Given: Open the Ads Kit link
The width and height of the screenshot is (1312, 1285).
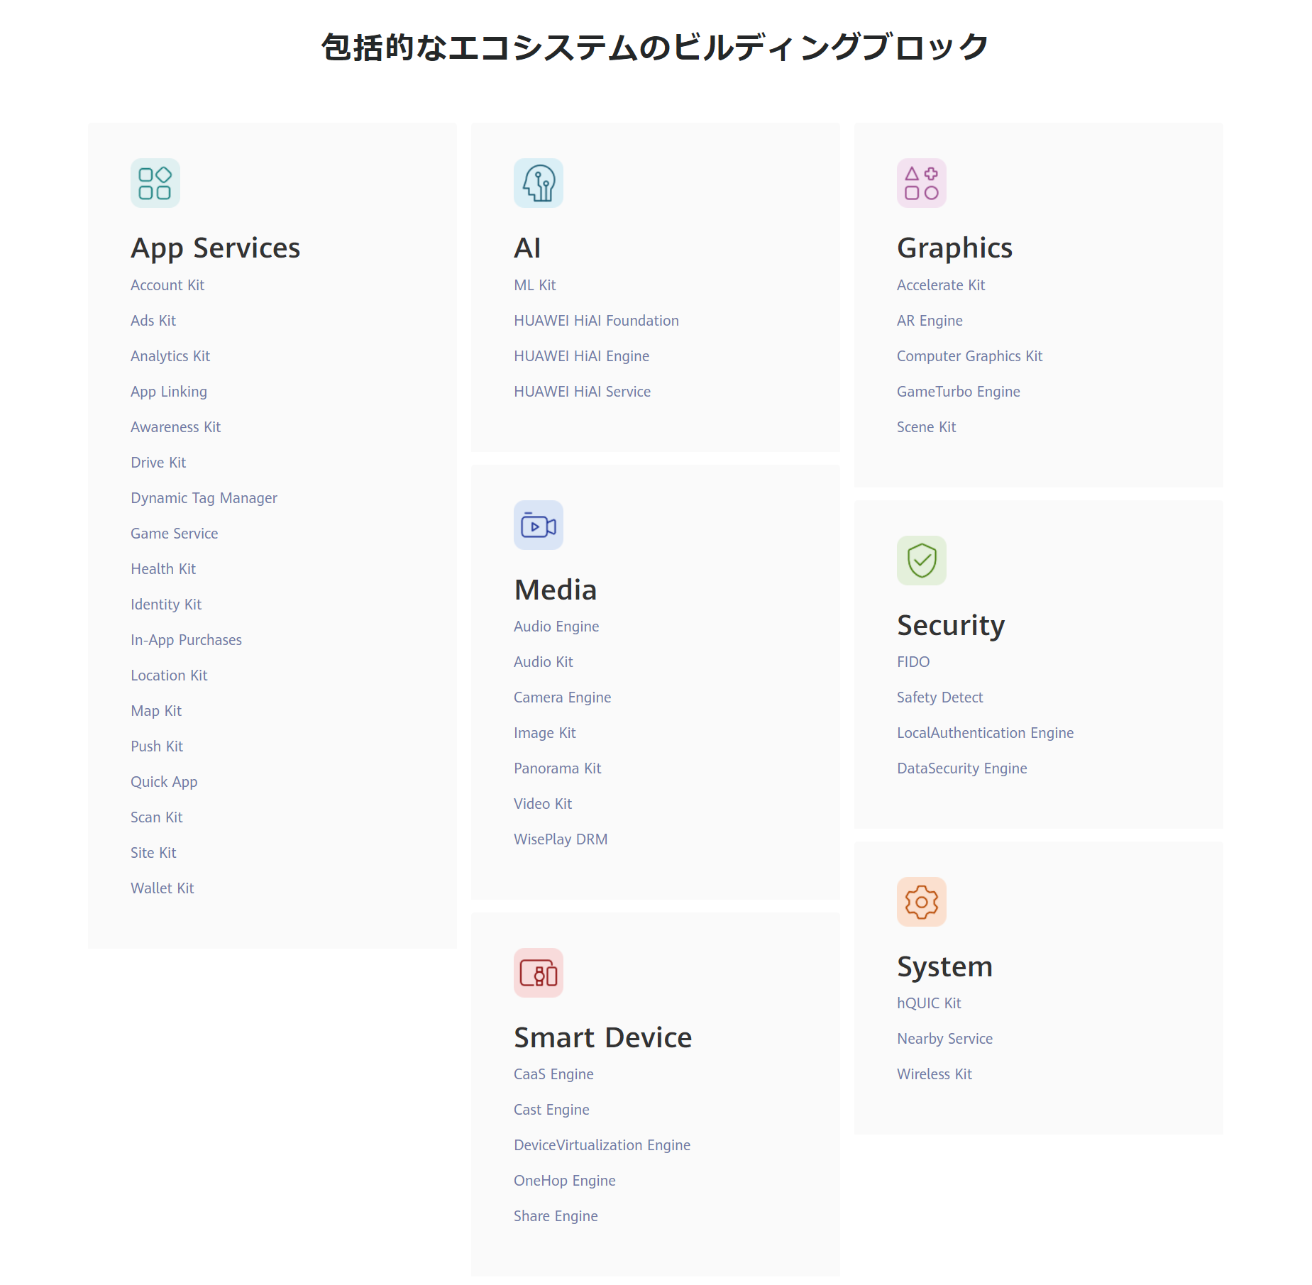Looking at the screenshot, I should (x=153, y=321).
